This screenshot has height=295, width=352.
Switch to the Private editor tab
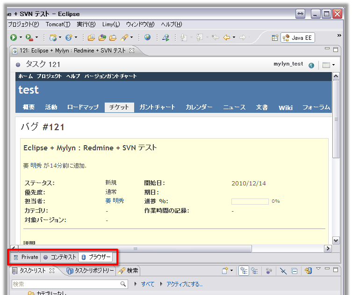[26, 257]
